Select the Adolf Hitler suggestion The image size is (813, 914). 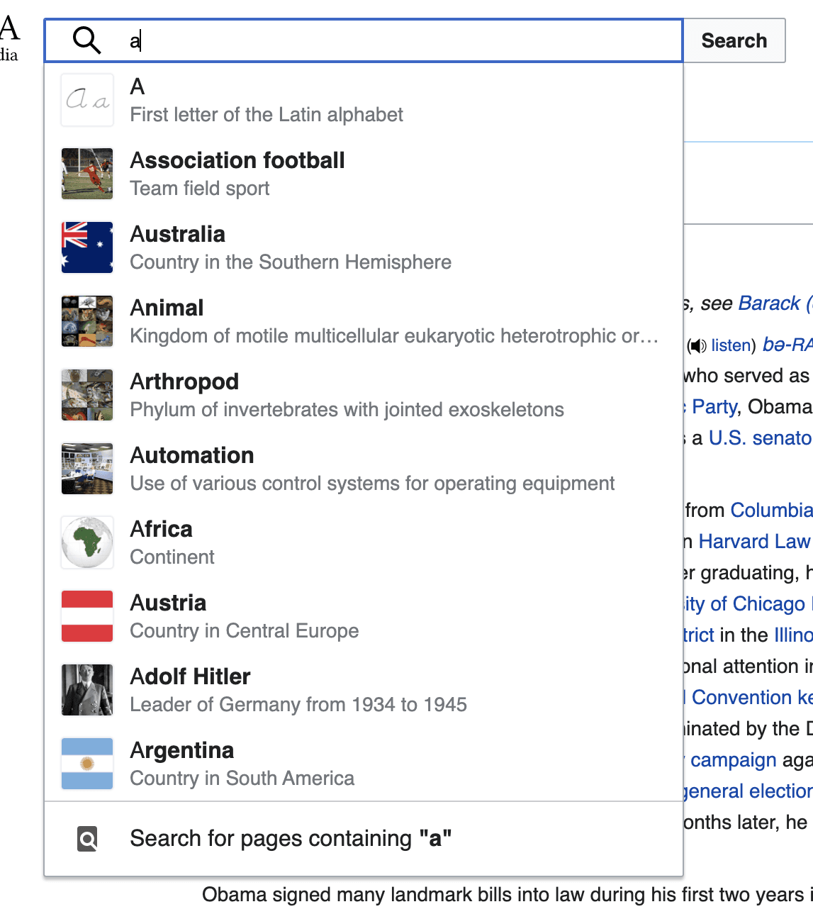[364, 690]
